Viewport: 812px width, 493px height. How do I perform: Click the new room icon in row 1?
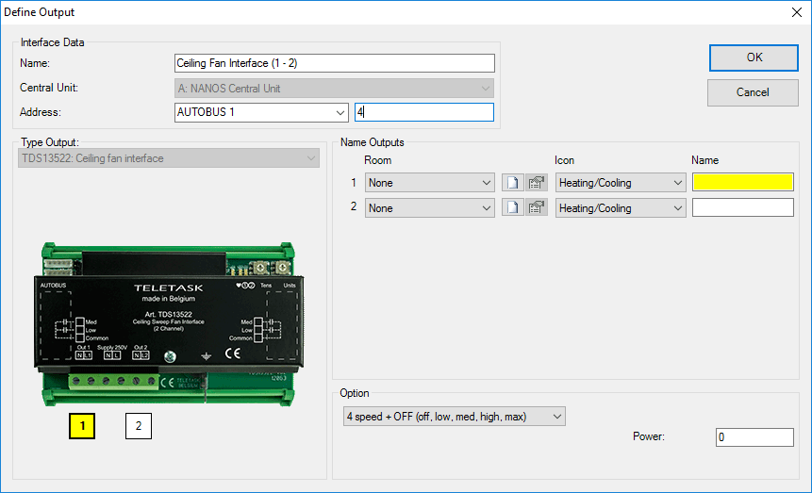pyautogui.click(x=512, y=183)
